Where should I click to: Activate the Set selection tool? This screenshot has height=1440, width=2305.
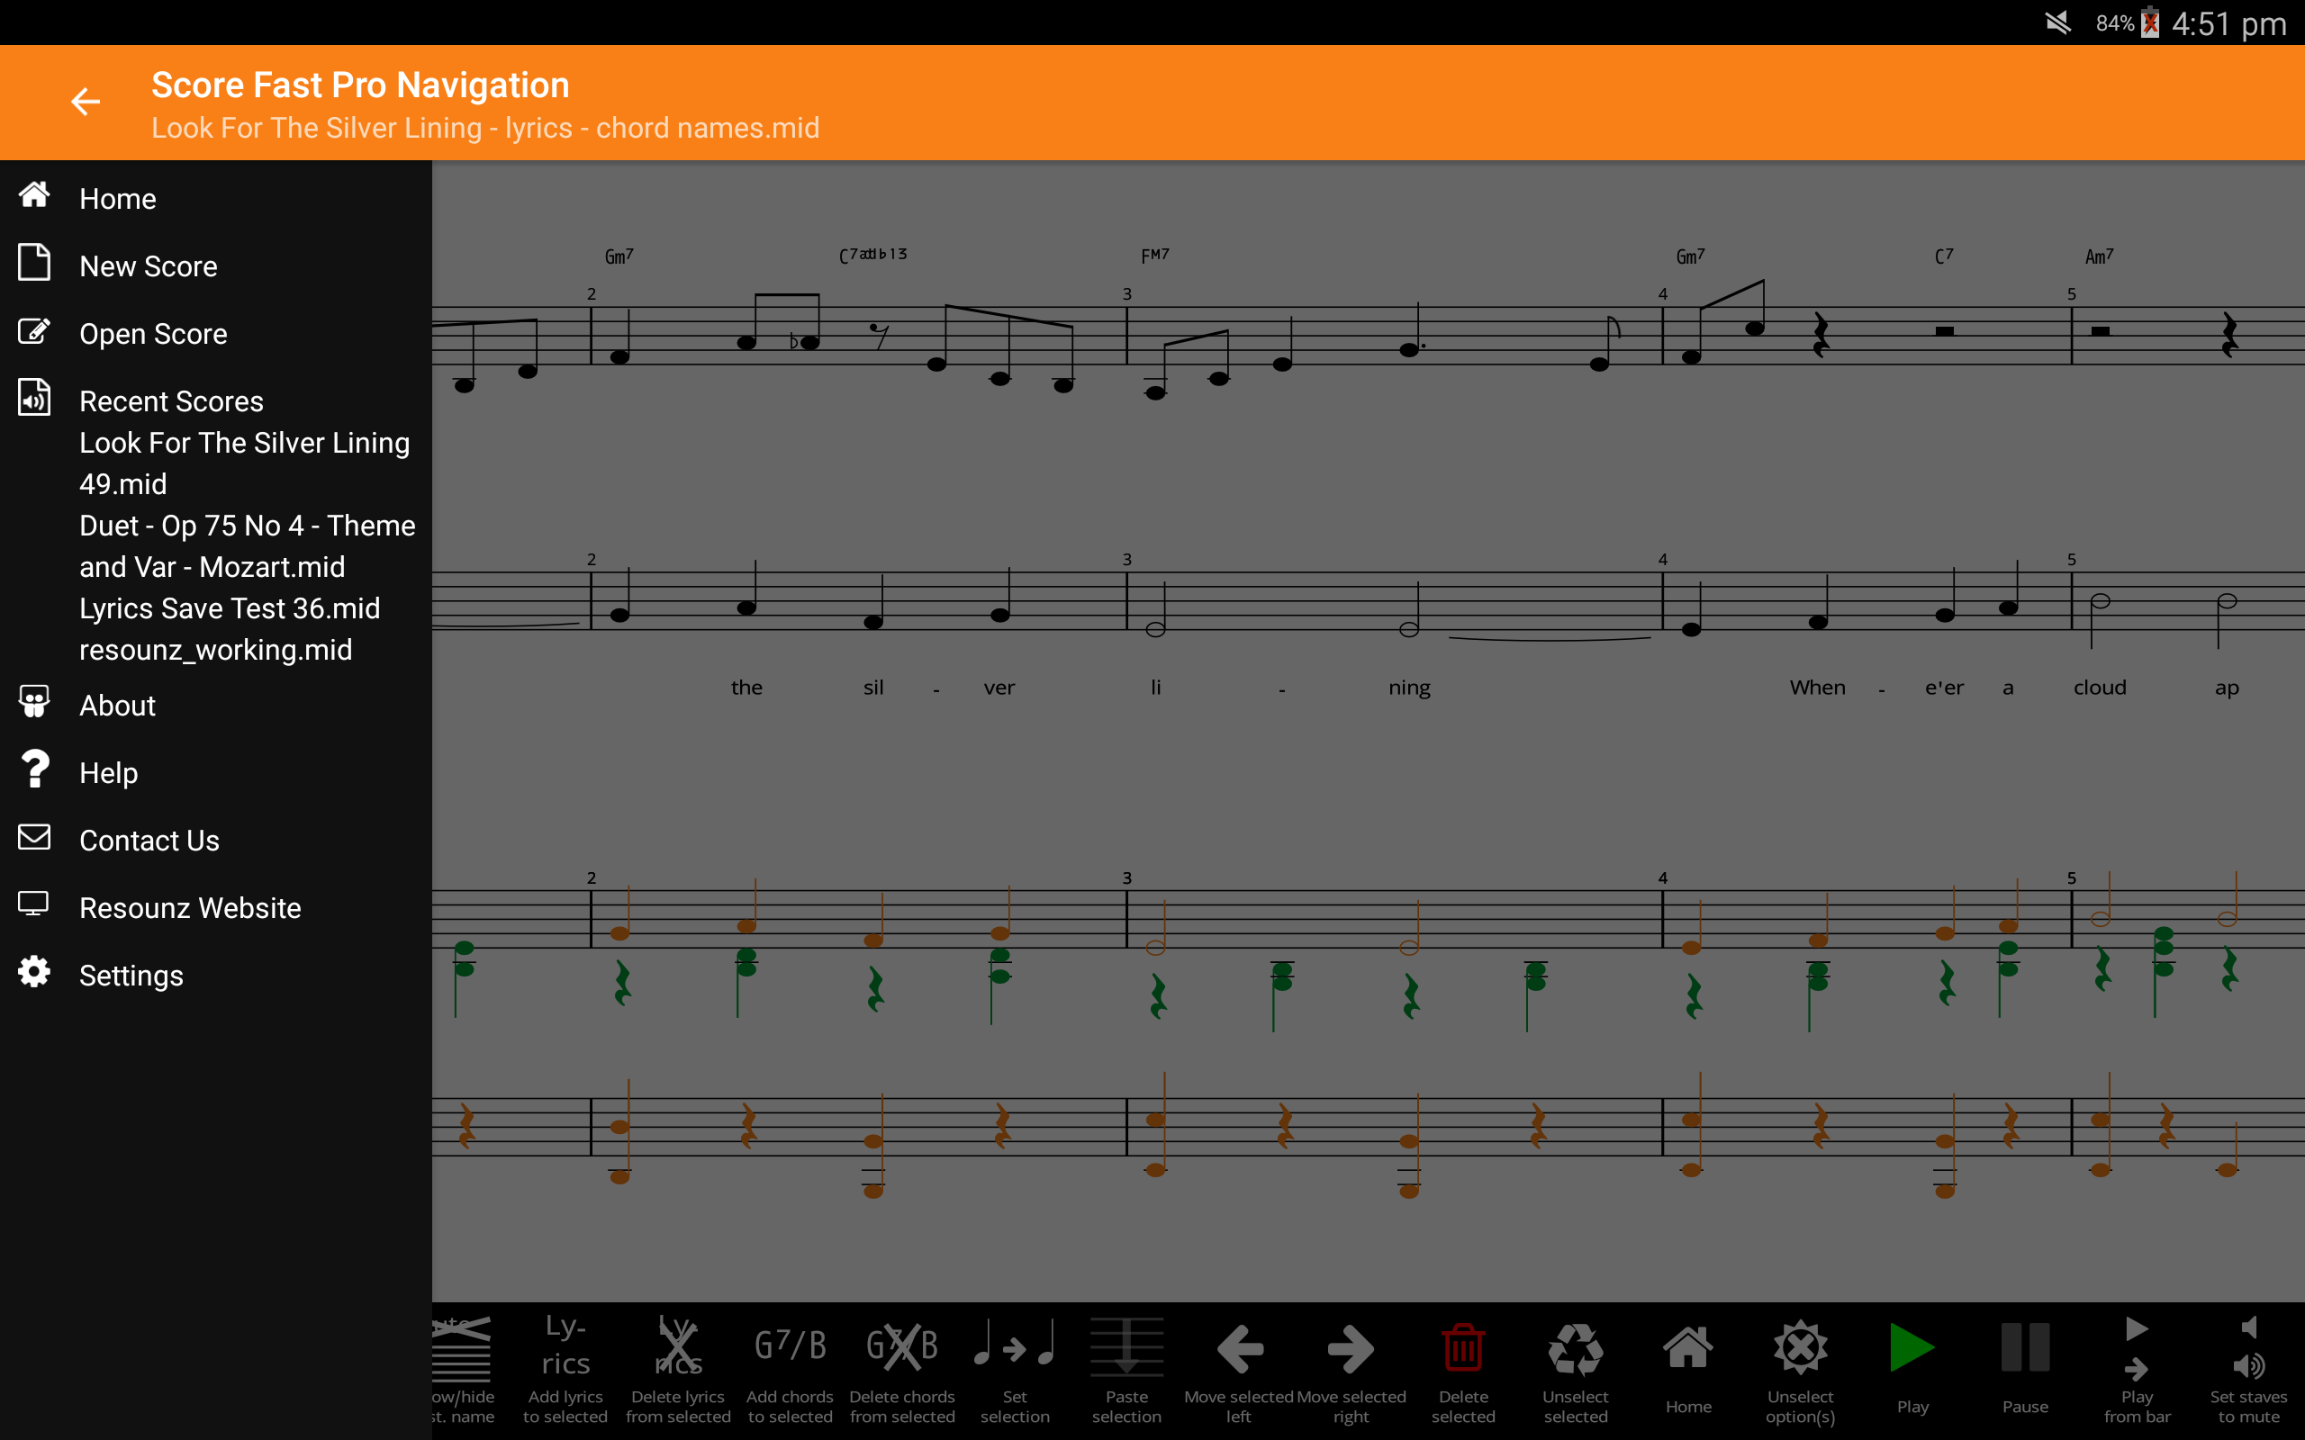(x=1015, y=1367)
